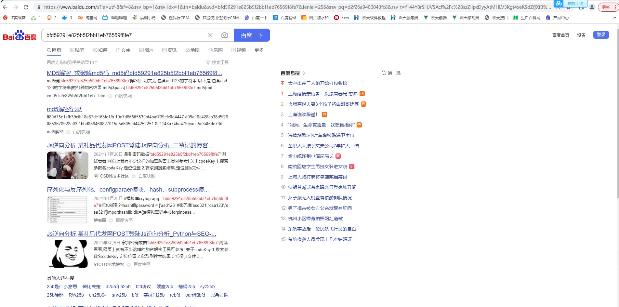Click the search tools filter icon
This screenshot has height=307, width=619.
coord(208,62)
